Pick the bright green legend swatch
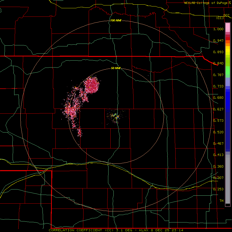 228,70
